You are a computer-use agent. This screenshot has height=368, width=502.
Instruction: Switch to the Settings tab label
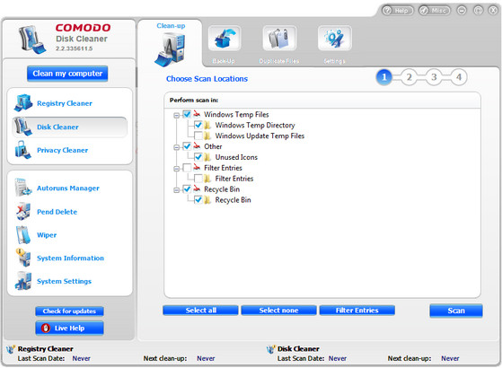(334, 61)
